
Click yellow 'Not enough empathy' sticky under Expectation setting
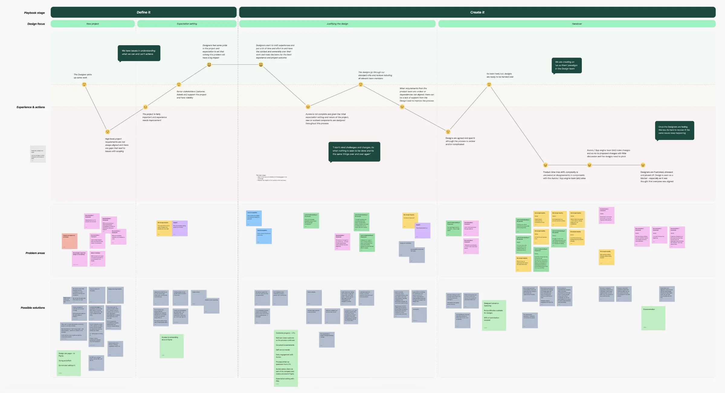[x=164, y=228]
